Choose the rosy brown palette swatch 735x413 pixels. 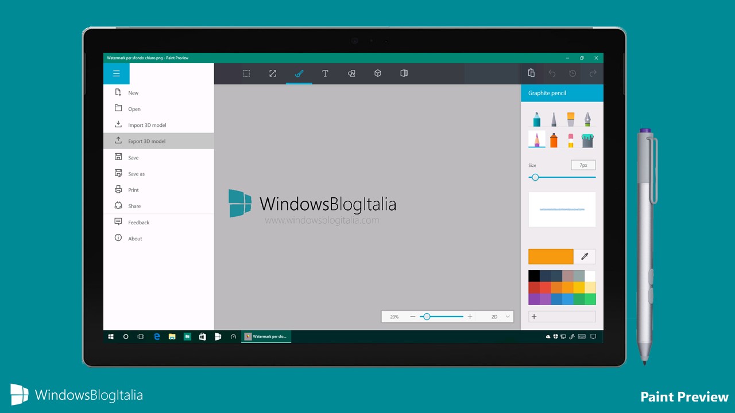point(568,276)
